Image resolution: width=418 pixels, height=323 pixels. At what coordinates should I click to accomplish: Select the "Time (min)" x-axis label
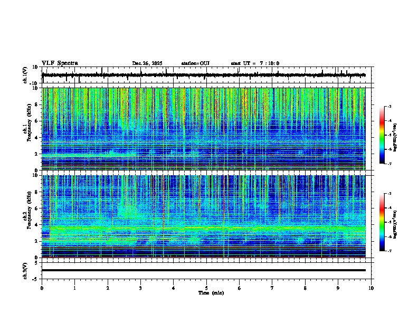[211, 293]
